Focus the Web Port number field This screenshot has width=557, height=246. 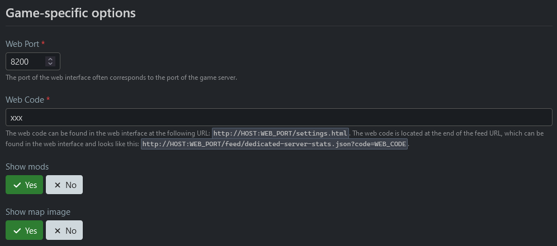pyautogui.click(x=25, y=61)
